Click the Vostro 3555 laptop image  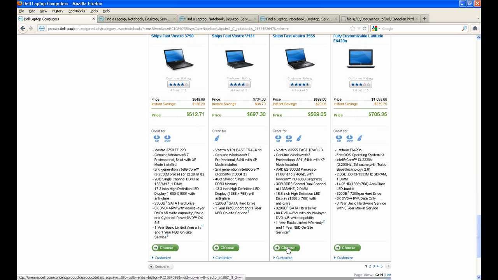300,59
